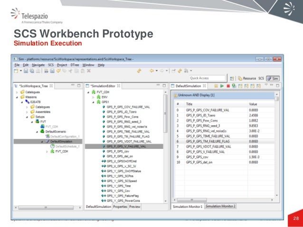This screenshot has width=303, height=227.
Task: Open the Help menu
Action: tap(101, 65)
